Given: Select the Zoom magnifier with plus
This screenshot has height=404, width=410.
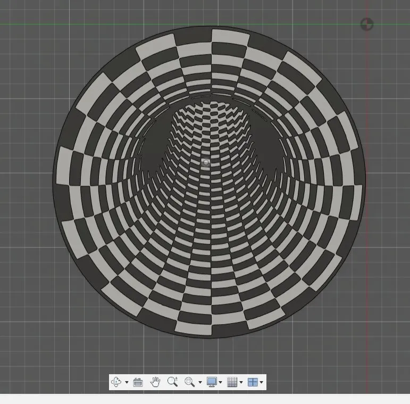Looking at the screenshot, I should [173, 382].
